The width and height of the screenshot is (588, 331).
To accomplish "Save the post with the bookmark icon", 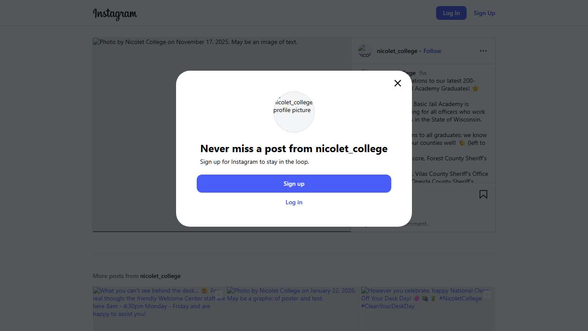I will click(483, 194).
